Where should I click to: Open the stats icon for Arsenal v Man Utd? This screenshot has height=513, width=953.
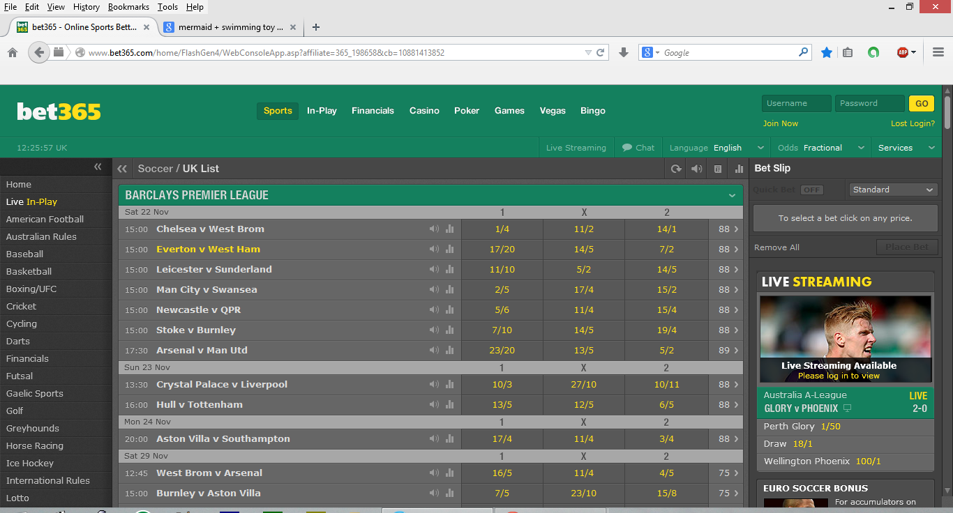449,350
